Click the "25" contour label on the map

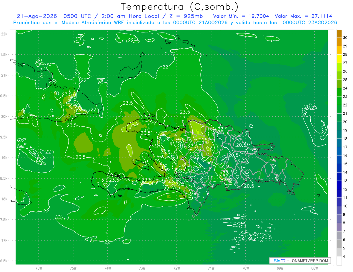pyautogui.click(x=205, y=139)
